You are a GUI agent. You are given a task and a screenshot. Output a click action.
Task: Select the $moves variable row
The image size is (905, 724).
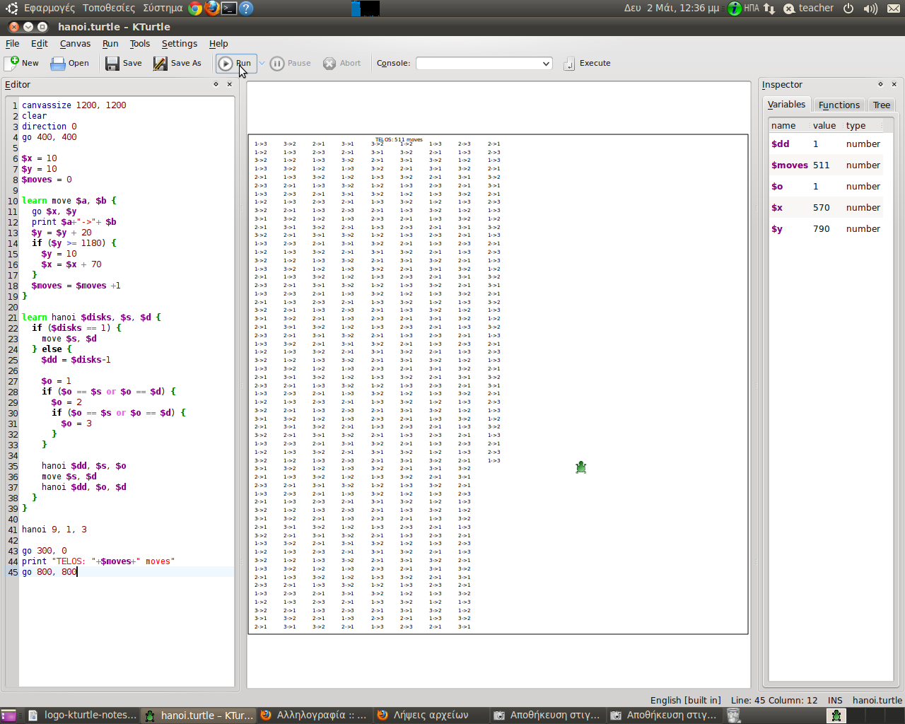[827, 165]
